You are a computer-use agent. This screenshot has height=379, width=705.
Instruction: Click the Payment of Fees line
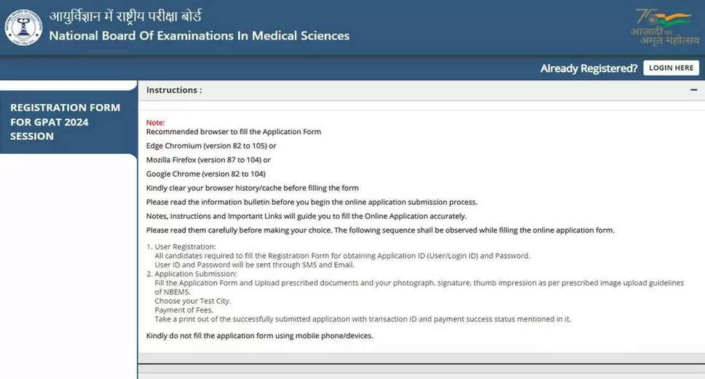(184, 310)
